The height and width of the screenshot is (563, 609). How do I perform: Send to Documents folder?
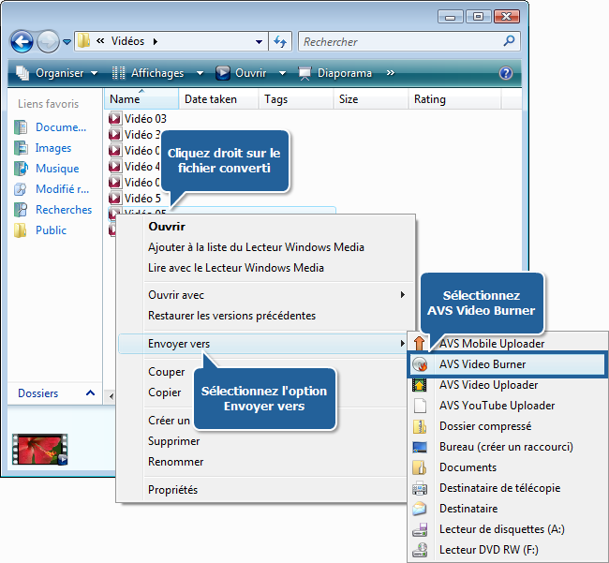click(x=507, y=467)
